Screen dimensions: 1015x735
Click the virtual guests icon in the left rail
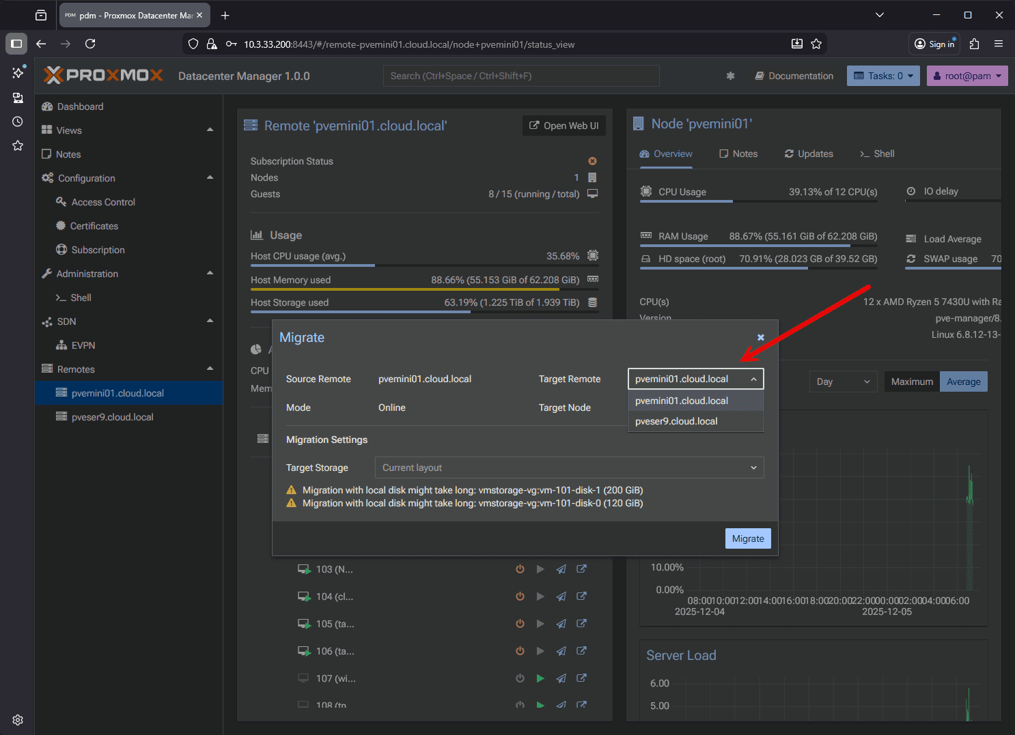click(x=17, y=98)
